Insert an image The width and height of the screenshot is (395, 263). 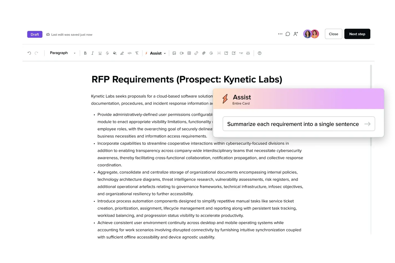174,53
